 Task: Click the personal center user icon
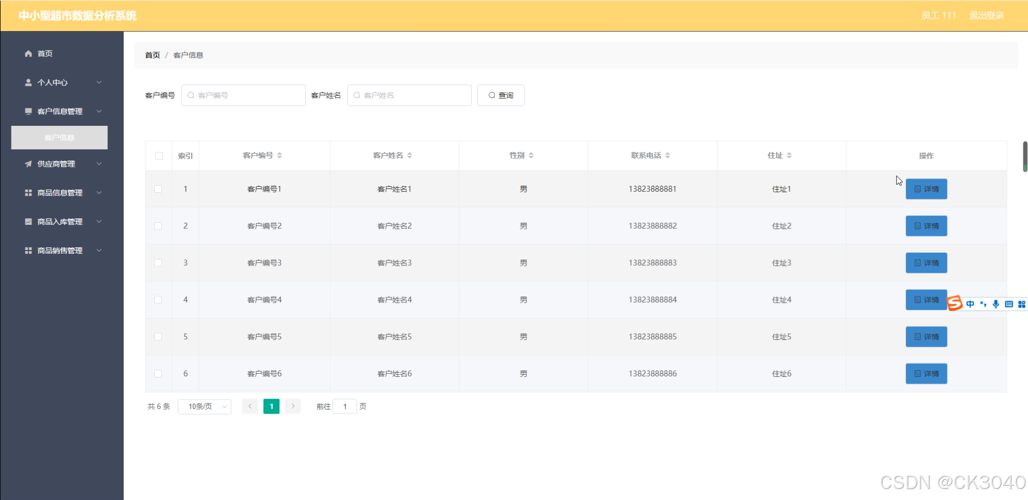28,82
